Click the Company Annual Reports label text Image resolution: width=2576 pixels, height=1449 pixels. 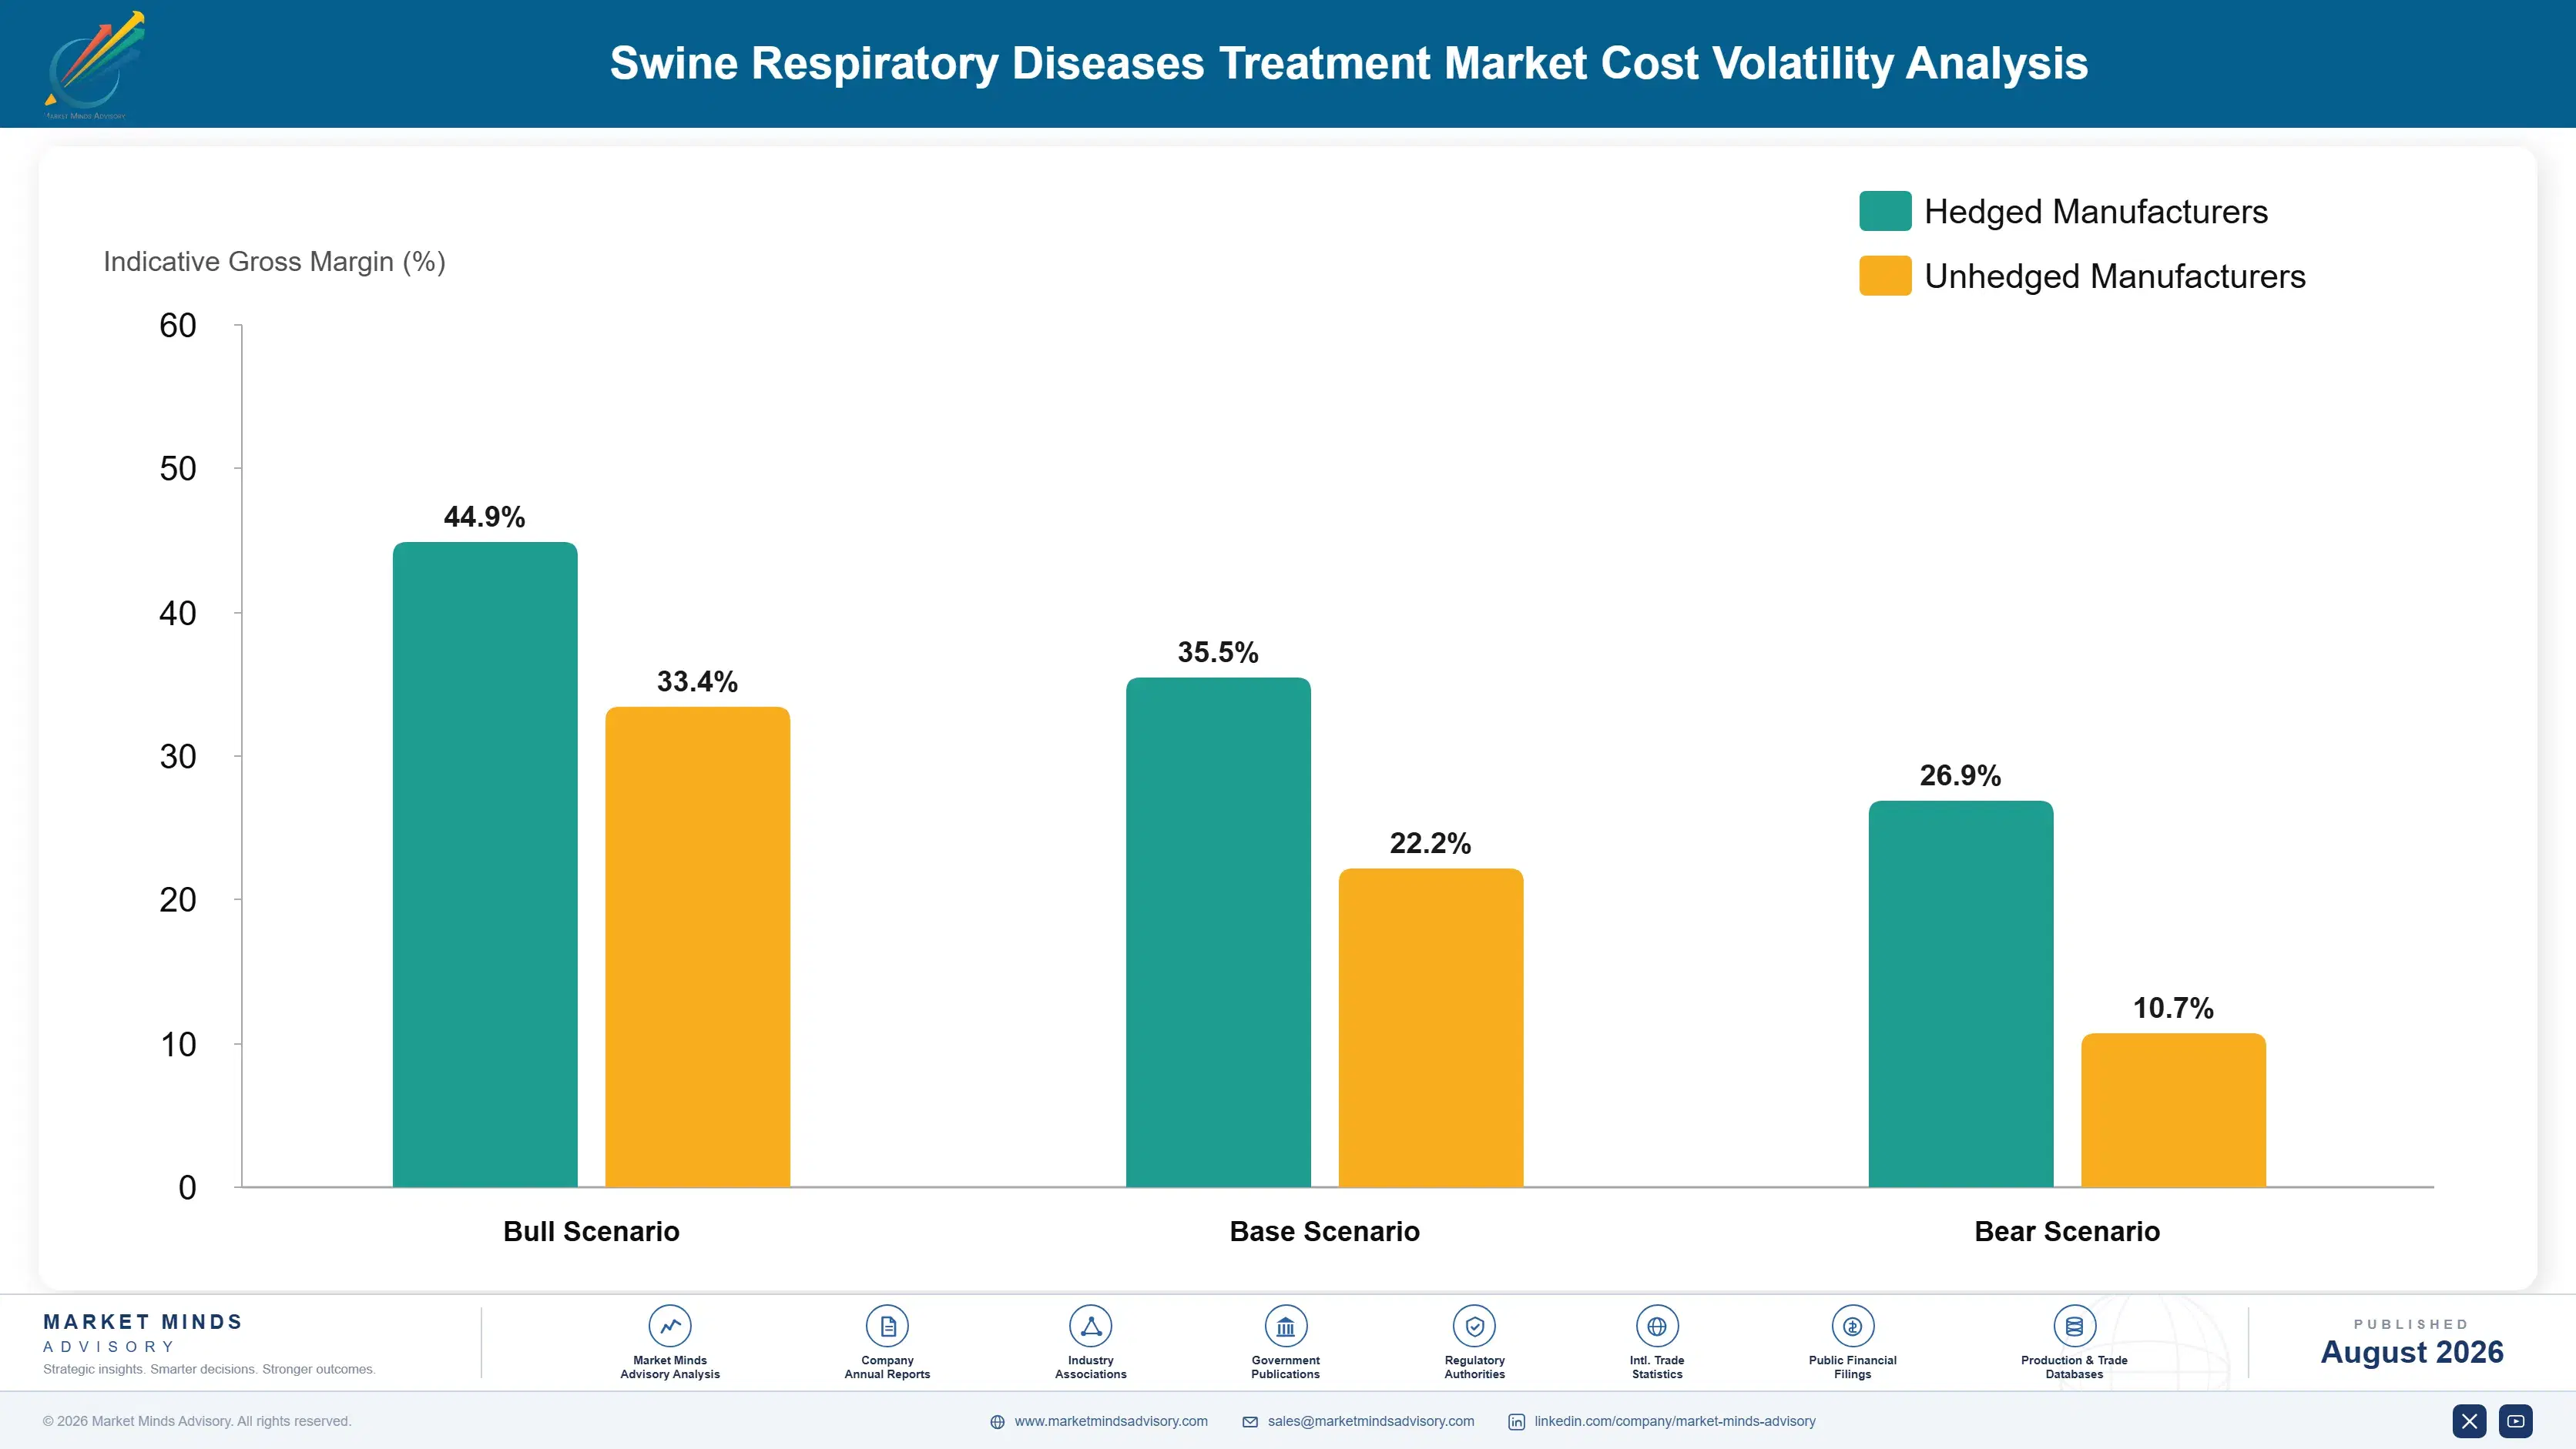[887, 1367]
